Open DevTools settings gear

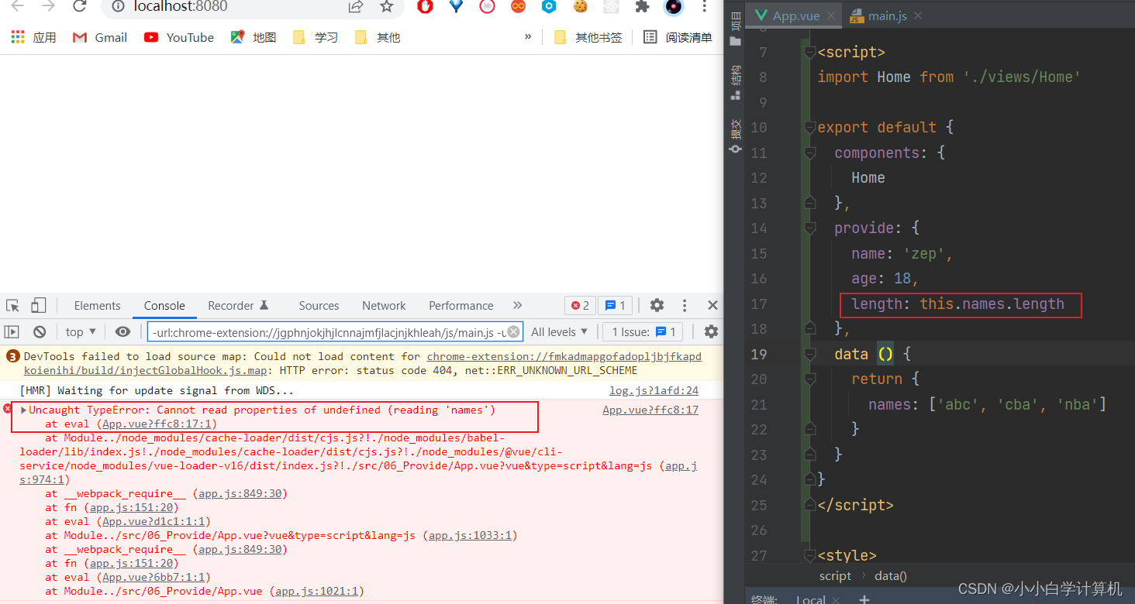click(x=657, y=306)
